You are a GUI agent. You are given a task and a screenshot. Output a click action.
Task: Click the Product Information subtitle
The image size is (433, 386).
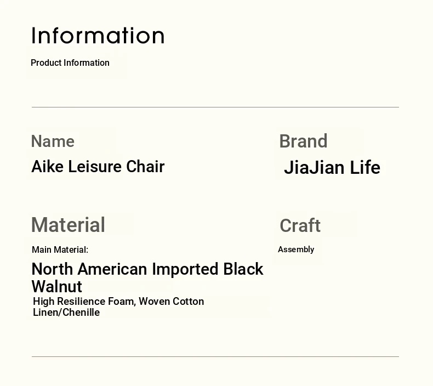[70, 63]
